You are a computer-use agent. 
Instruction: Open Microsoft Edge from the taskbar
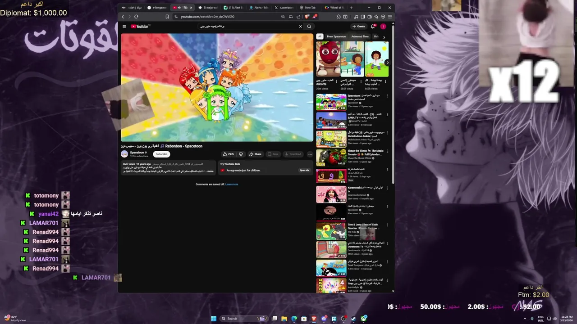pyautogui.click(x=294, y=319)
